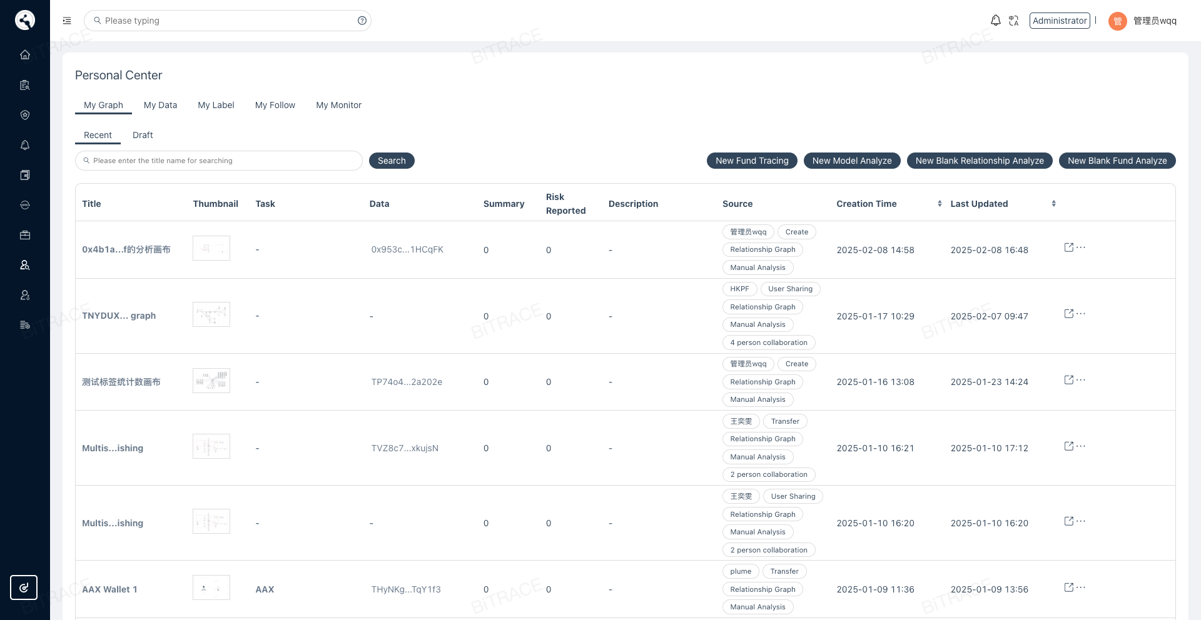Click the help icon in the top search bar

[362, 21]
